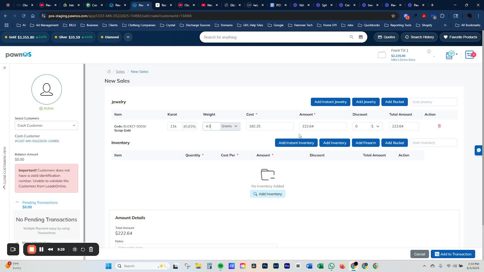Screen dimensions: 484x272
Task: Close the customer panel with X
Action: [x=5, y=68]
